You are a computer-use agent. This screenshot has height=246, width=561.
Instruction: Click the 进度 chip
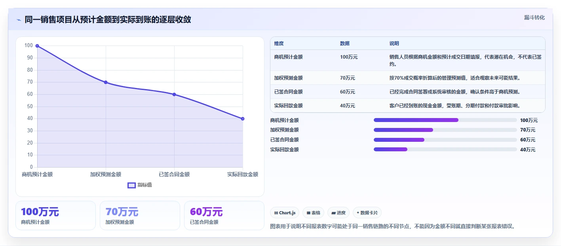pos(339,213)
